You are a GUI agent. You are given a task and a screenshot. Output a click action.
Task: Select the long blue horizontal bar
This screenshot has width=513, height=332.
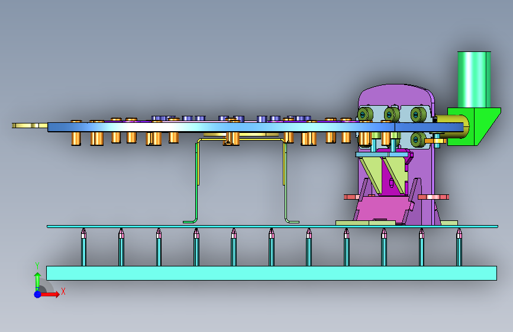[x=255, y=127]
